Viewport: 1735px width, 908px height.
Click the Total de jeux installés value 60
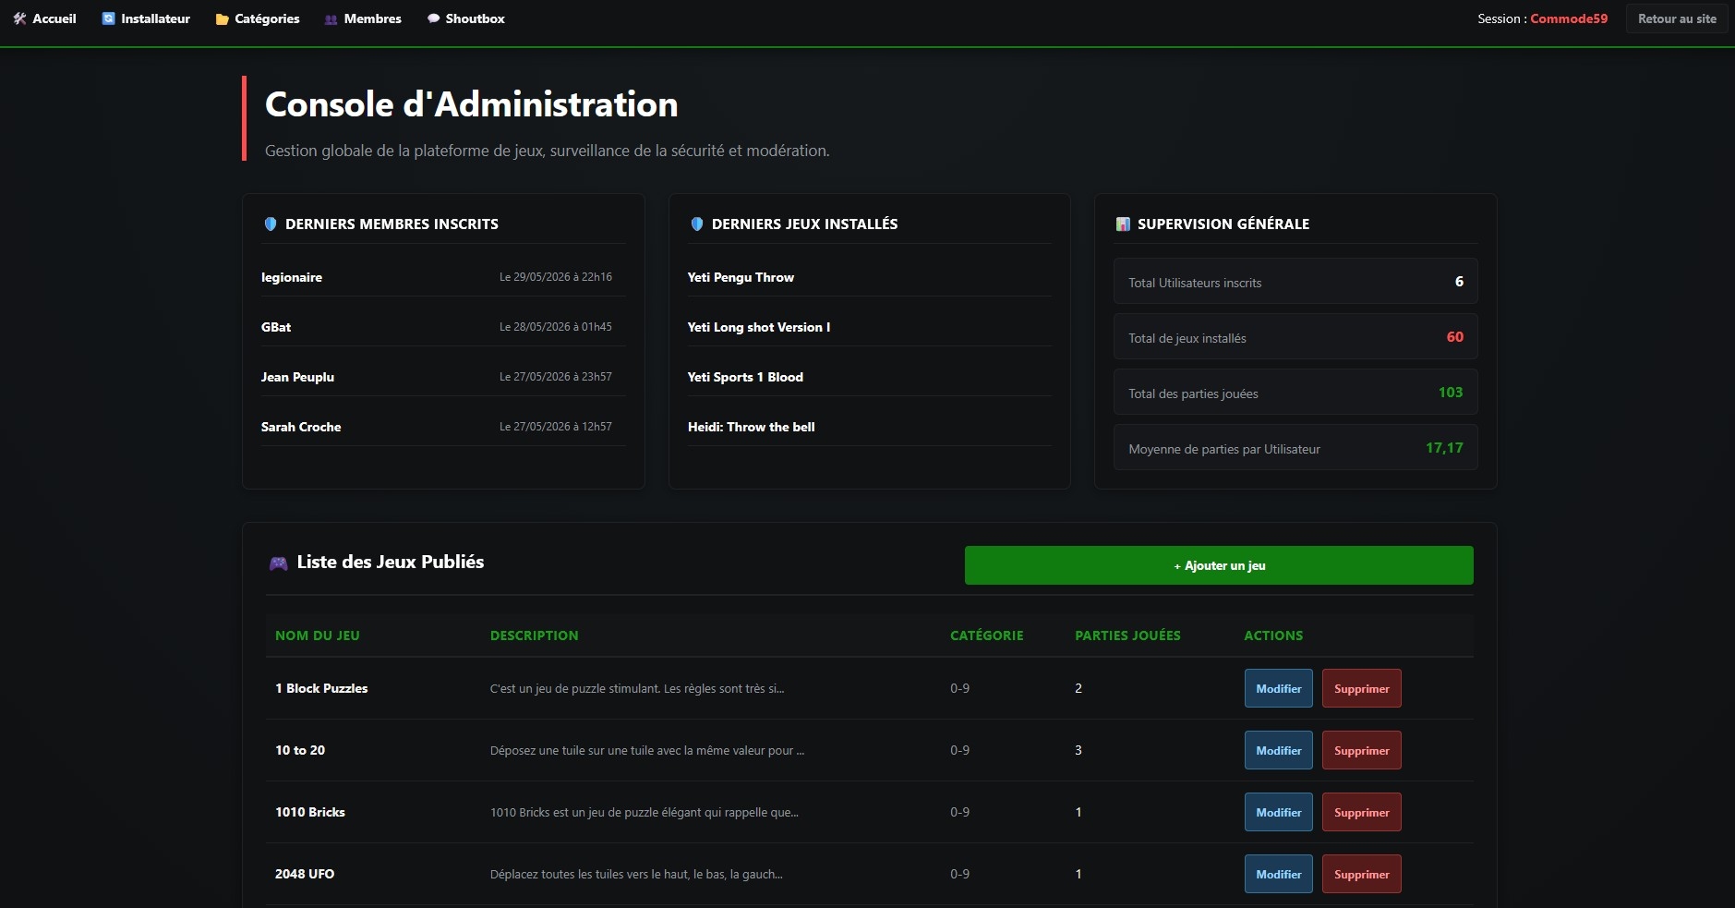[x=1454, y=337]
